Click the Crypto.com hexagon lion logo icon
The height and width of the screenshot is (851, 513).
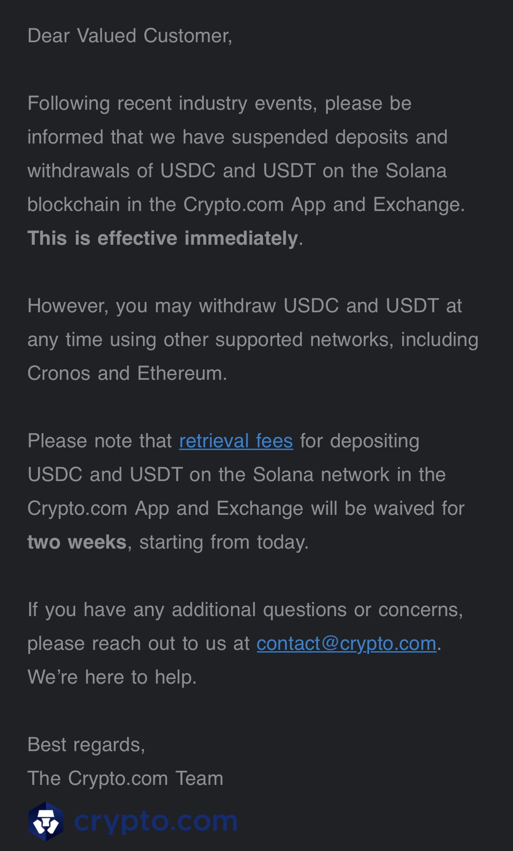coord(45,821)
